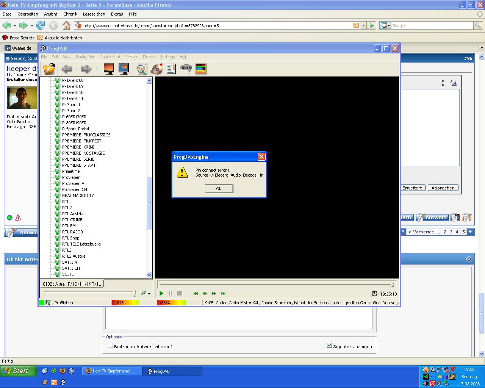Switch to ProgDVB fullscreen monitor icon
The height and width of the screenshot is (388, 485).
click(109, 69)
